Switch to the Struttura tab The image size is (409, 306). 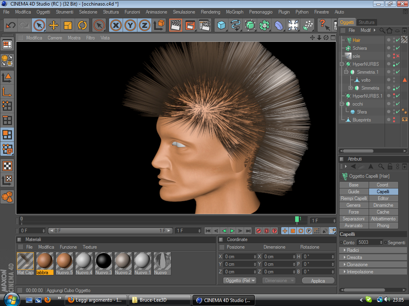click(x=366, y=22)
